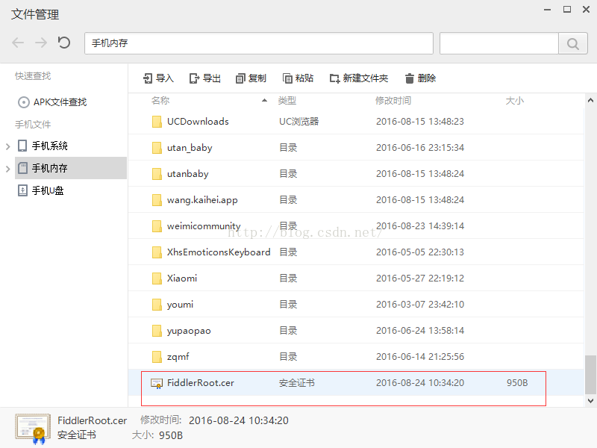
Task: Click the date 2016-08-23 14:39:14
Action: [420, 226]
